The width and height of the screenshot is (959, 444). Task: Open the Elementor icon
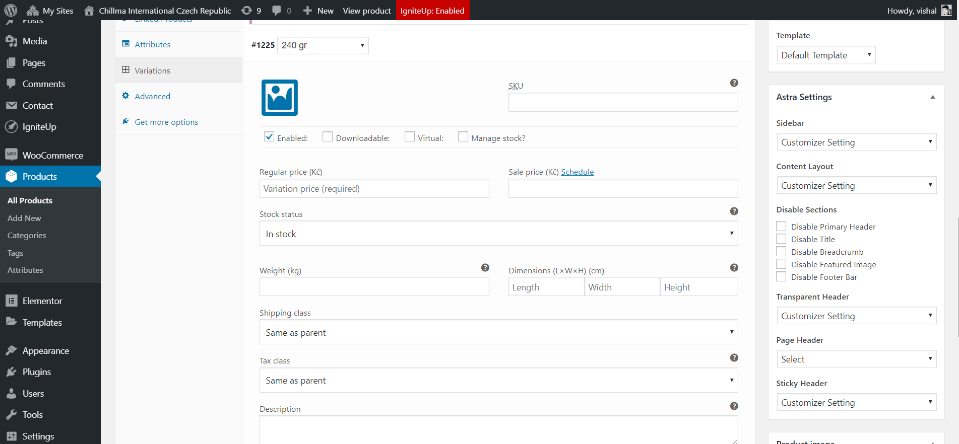[x=12, y=301]
